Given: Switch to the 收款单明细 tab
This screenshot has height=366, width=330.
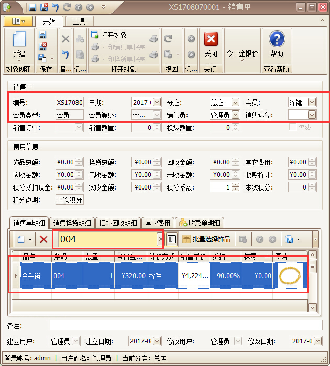Looking at the screenshot, I should [x=201, y=223].
